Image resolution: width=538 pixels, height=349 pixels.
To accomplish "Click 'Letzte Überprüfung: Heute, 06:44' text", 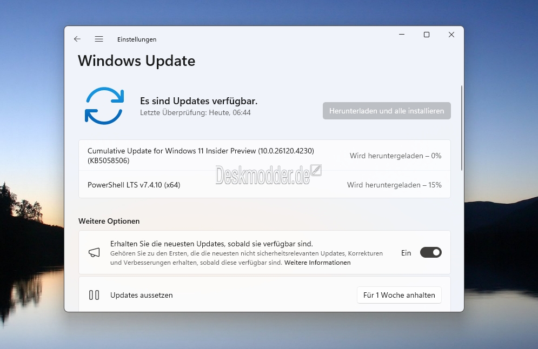I will [195, 112].
